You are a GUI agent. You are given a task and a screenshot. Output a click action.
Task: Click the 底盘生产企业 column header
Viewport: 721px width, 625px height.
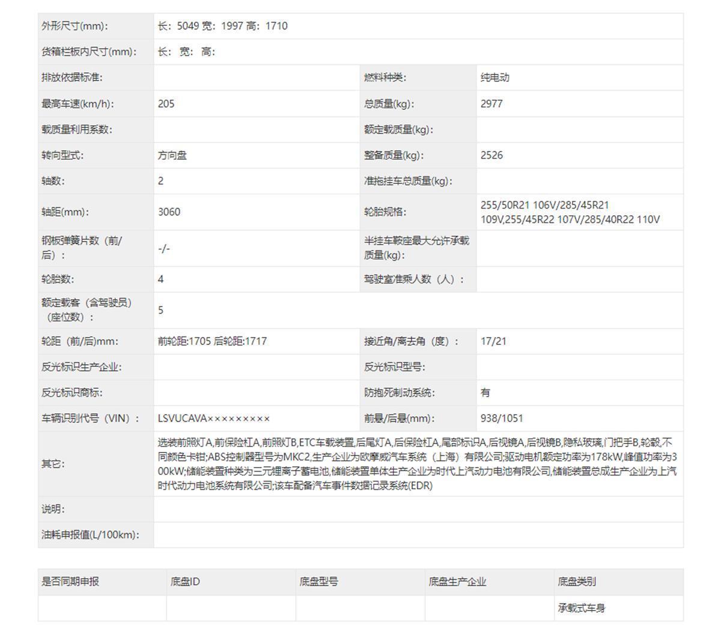[457, 582]
